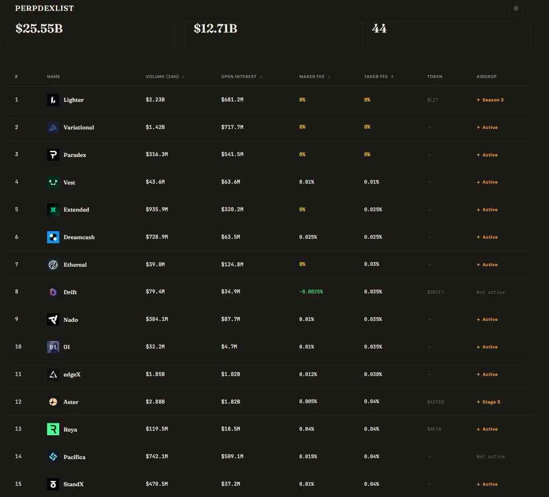Screen dimensions: 549x497
Task: Open Aster's Stage 5 airdrop link
Action: pyautogui.click(x=489, y=402)
